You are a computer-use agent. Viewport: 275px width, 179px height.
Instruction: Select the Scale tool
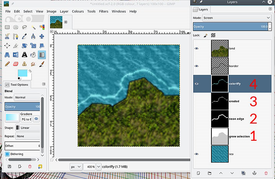(33, 46)
